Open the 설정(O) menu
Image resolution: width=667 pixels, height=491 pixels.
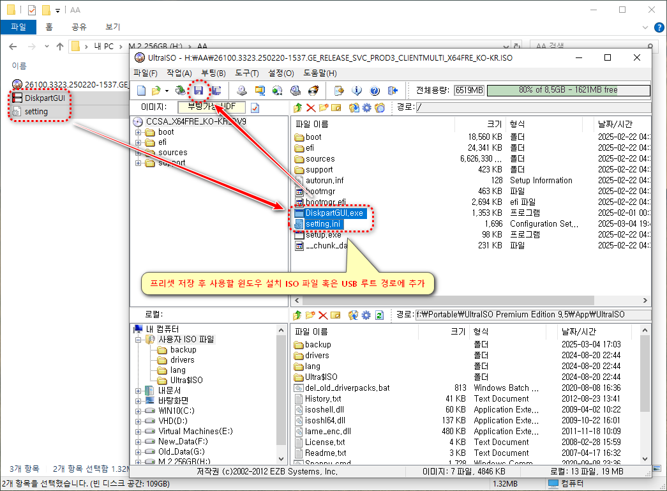tap(281, 73)
